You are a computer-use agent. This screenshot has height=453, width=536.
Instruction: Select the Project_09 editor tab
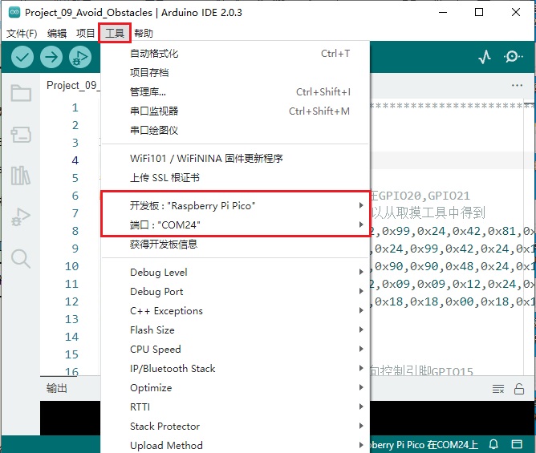(73, 86)
